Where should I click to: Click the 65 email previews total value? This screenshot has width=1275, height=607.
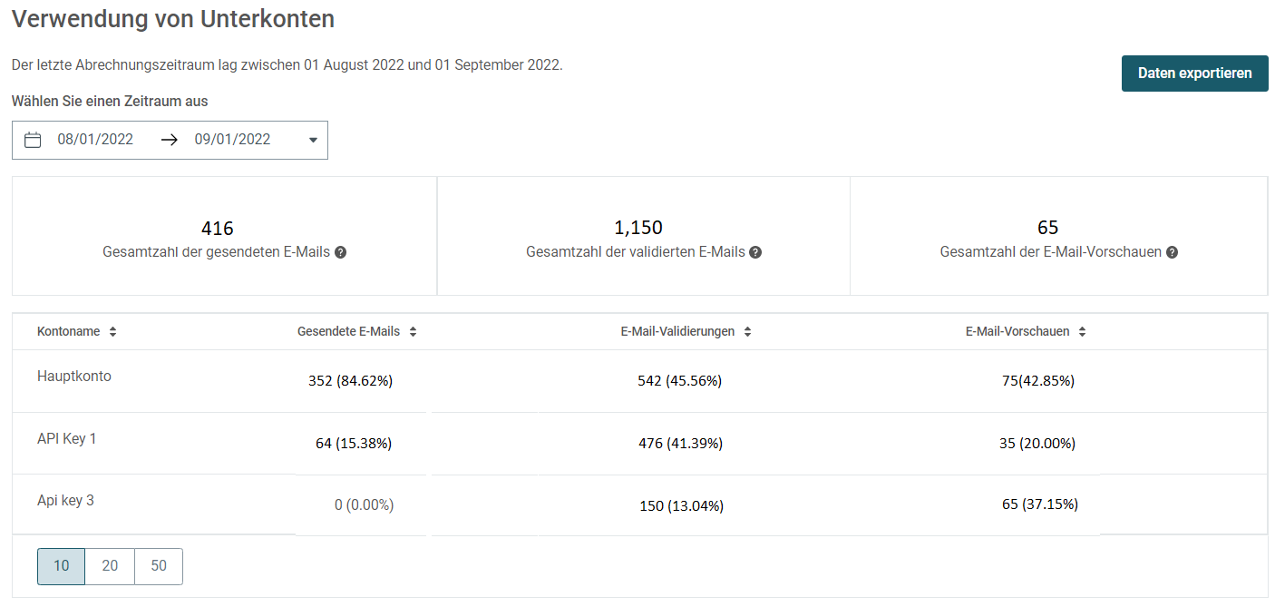pos(1047,228)
